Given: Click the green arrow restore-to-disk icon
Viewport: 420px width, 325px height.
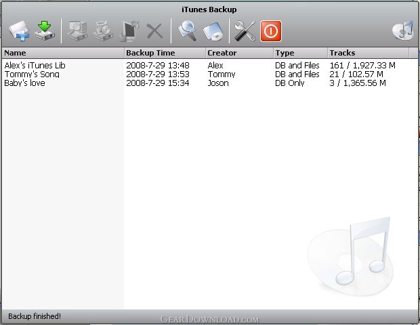Looking at the screenshot, I should [x=45, y=31].
